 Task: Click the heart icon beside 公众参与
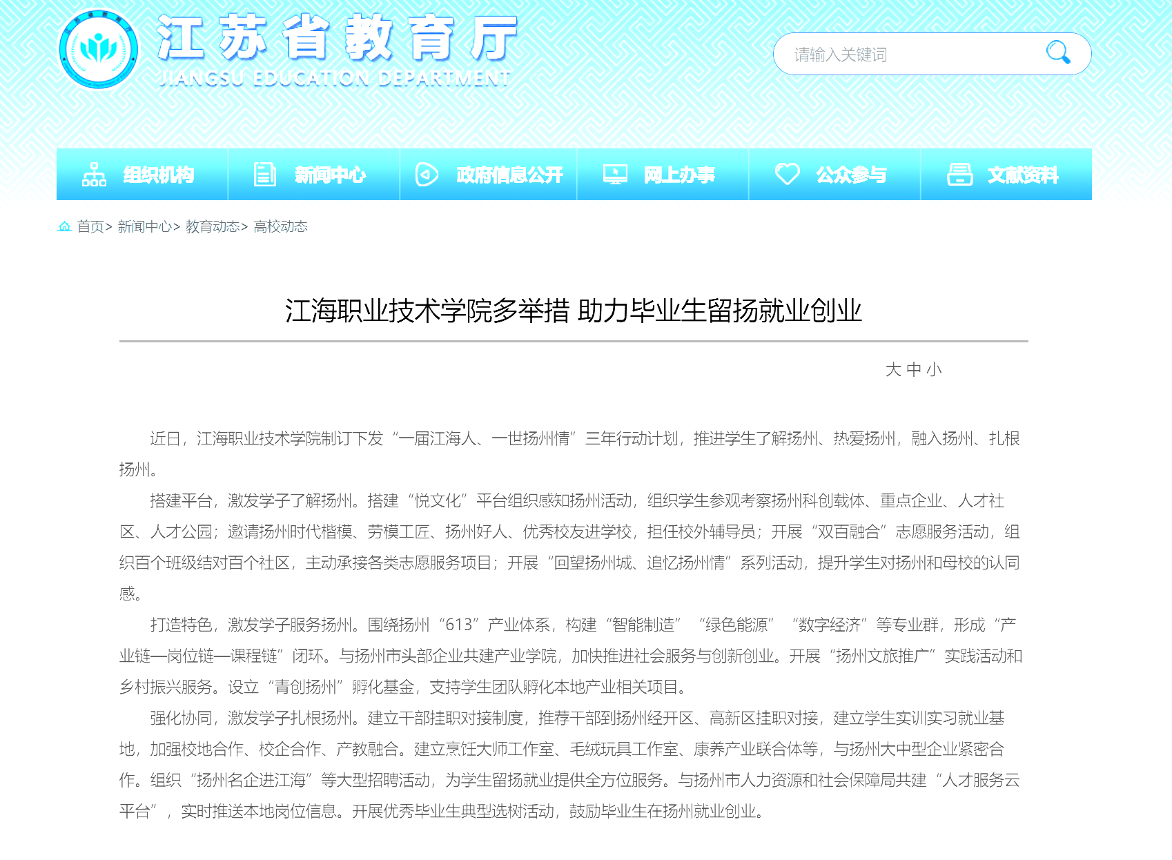pyautogui.click(x=787, y=174)
